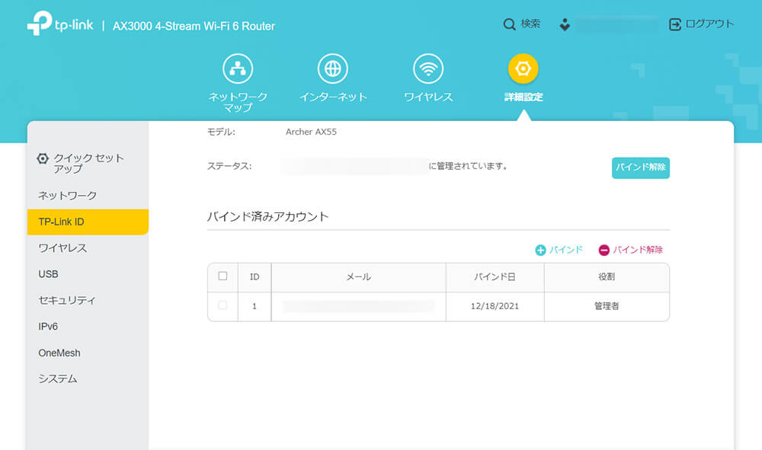Click the red minus icon for バインド解除
762x450 pixels.
[x=604, y=250]
